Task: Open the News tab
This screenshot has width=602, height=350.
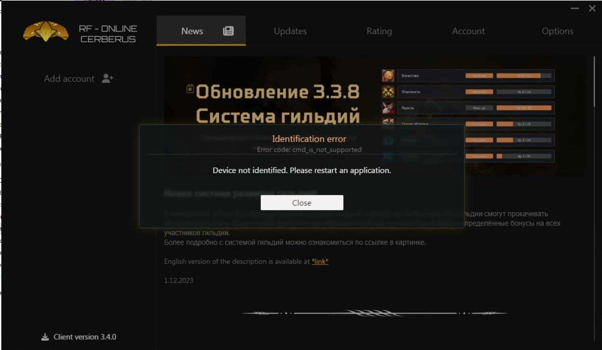Action: click(201, 31)
